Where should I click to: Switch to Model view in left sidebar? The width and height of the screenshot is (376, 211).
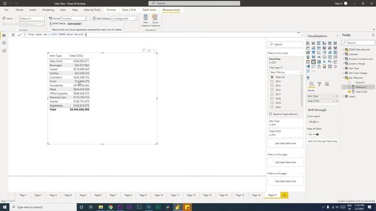[x=4, y=51]
